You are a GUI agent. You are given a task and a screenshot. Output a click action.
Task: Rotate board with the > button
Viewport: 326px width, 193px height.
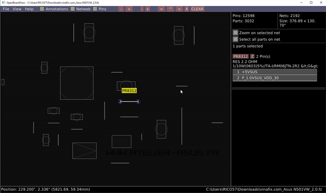pyautogui.click(x=179, y=9)
